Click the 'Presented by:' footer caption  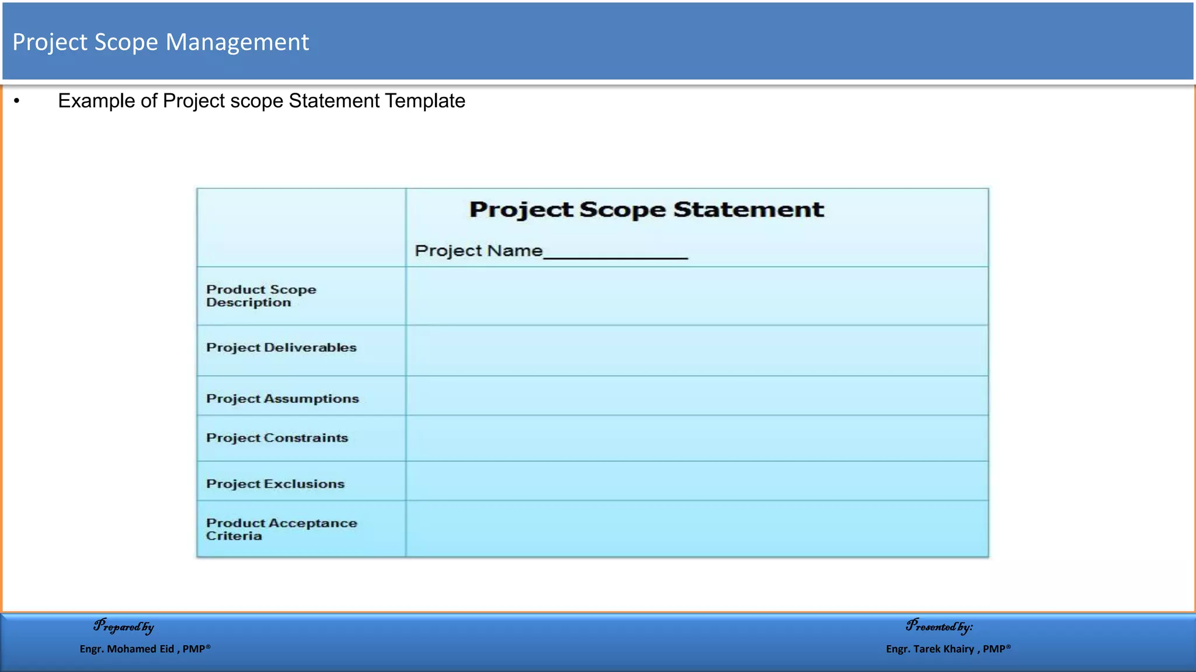[x=939, y=626]
